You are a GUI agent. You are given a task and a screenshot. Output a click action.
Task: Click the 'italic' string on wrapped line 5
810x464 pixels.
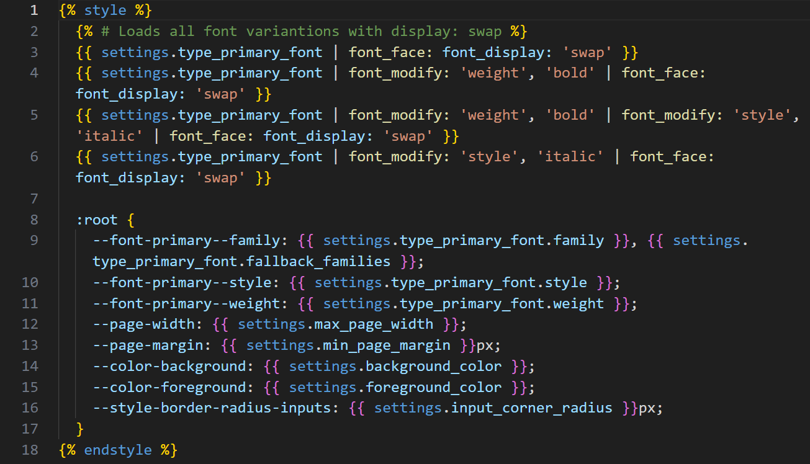(x=109, y=136)
